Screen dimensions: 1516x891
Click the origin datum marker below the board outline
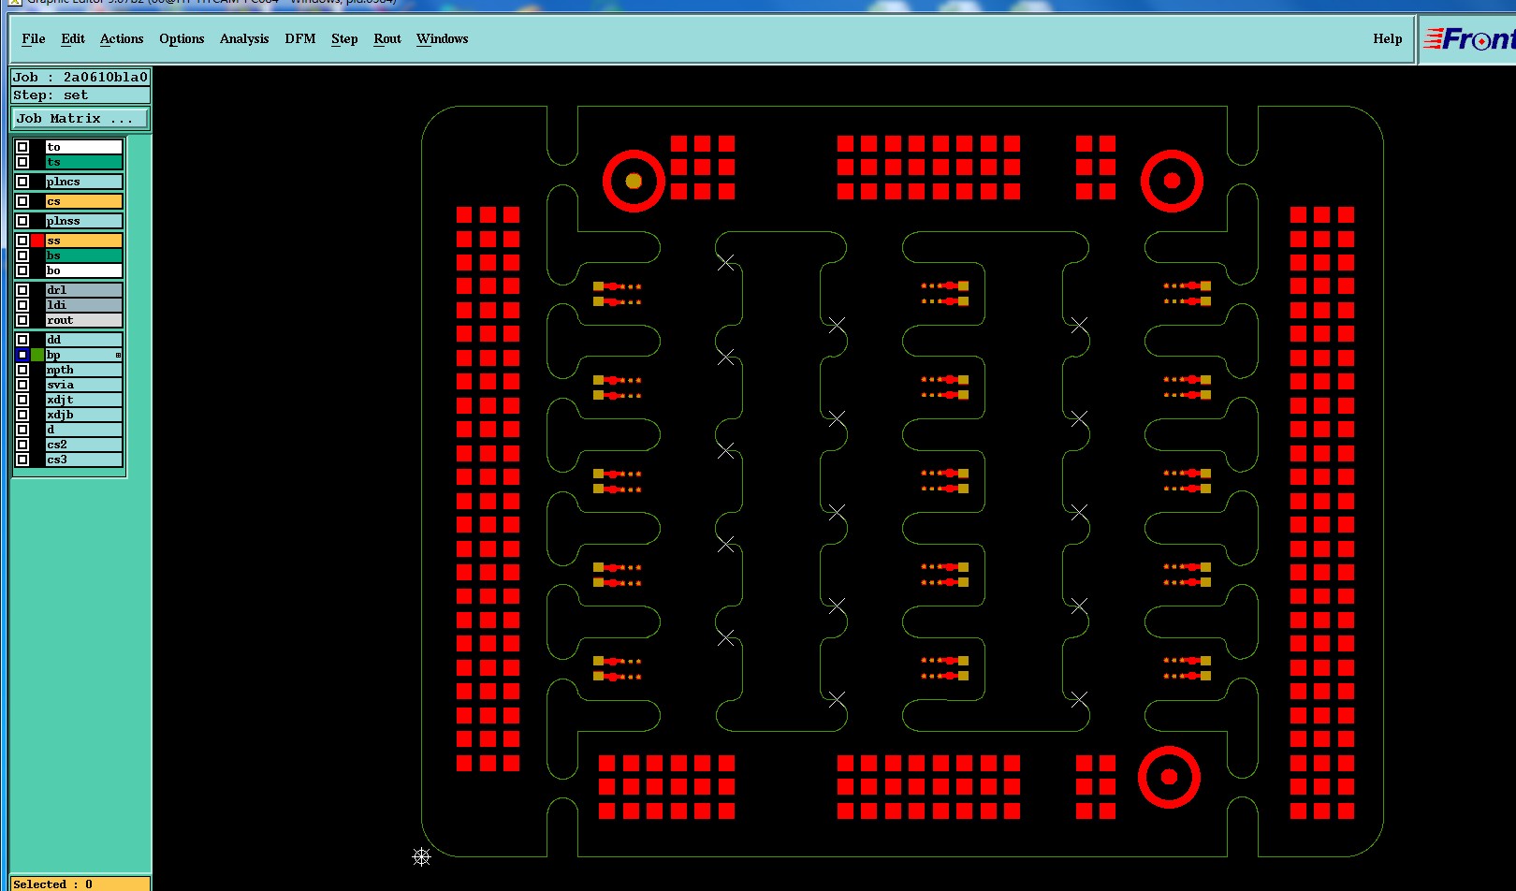(x=421, y=856)
